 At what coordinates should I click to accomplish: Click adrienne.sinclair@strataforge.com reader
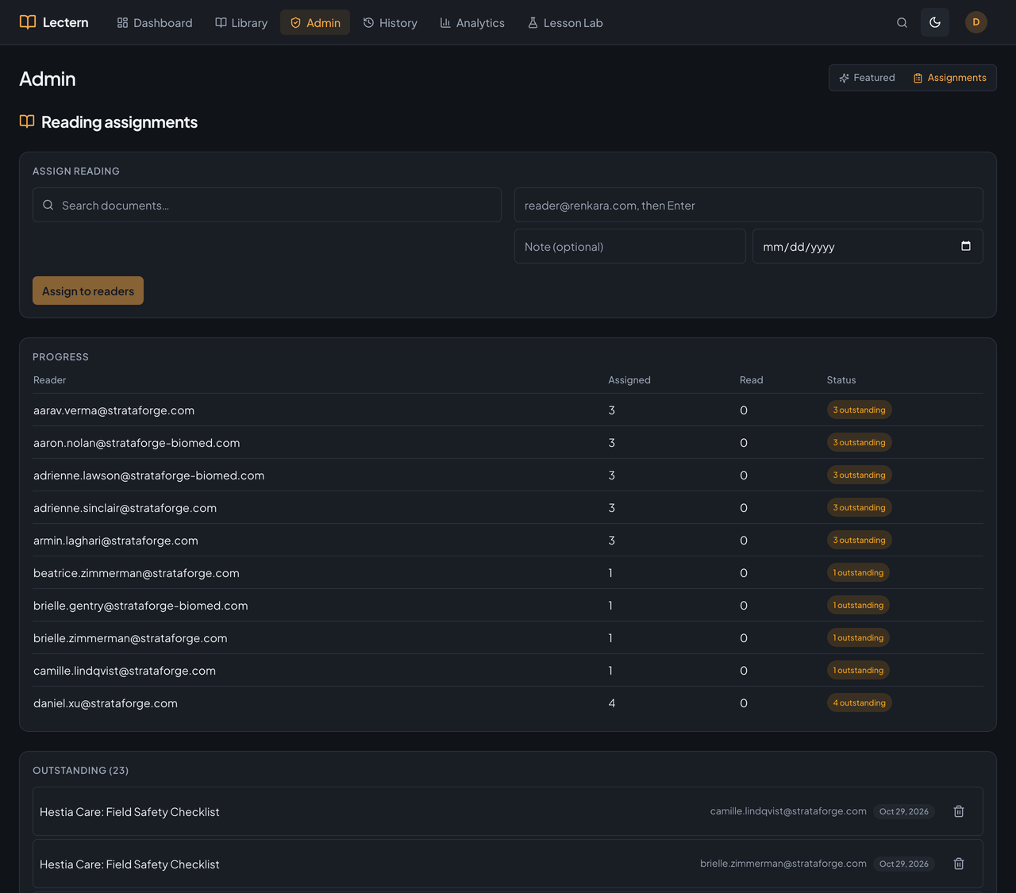tap(125, 508)
